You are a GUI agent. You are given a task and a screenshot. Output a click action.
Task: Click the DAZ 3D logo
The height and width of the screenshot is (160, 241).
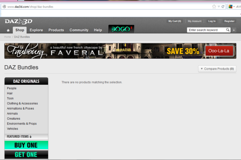pos(18,22)
